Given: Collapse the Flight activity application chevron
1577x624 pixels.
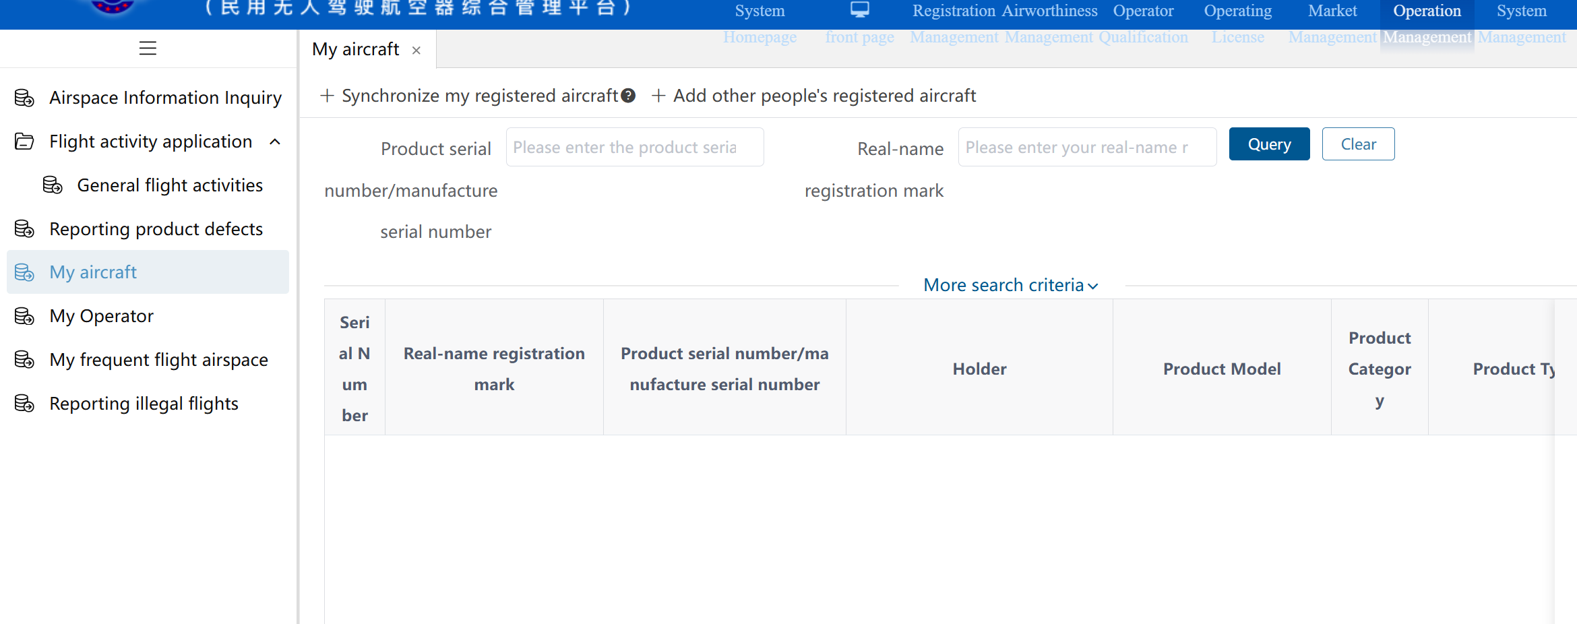Looking at the screenshot, I should (275, 142).
